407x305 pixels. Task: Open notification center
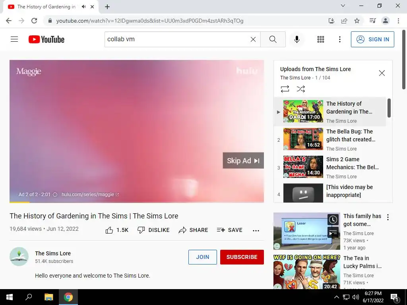[395, 297]
